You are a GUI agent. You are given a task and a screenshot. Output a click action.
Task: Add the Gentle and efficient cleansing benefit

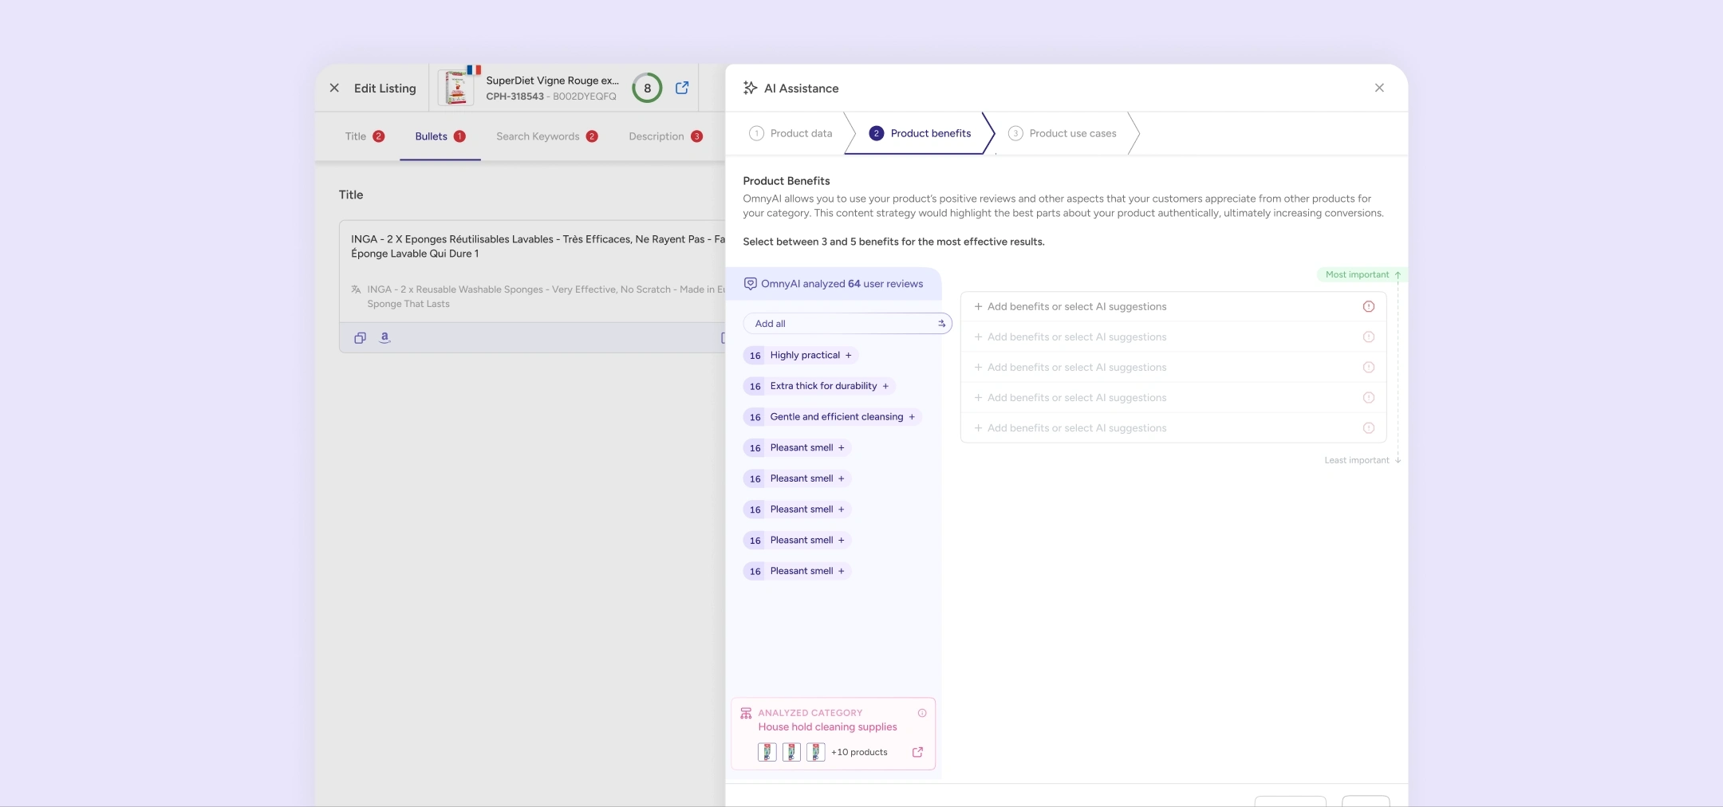833,417
